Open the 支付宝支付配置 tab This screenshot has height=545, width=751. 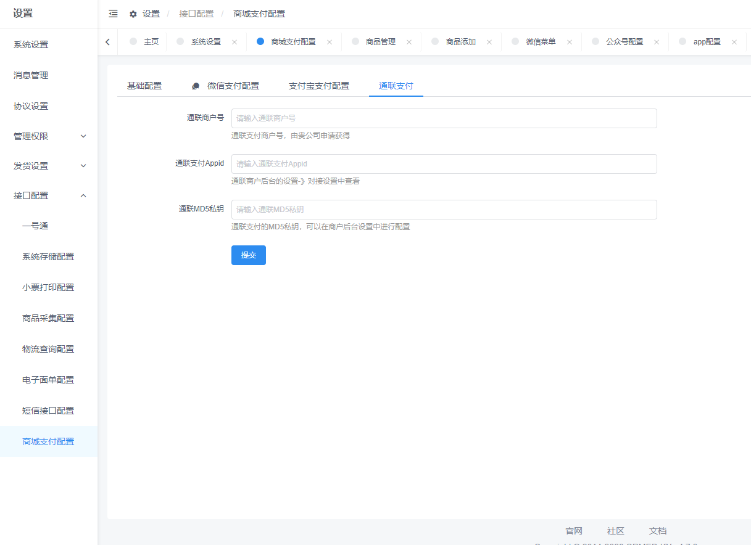click(x=319, y=86)
